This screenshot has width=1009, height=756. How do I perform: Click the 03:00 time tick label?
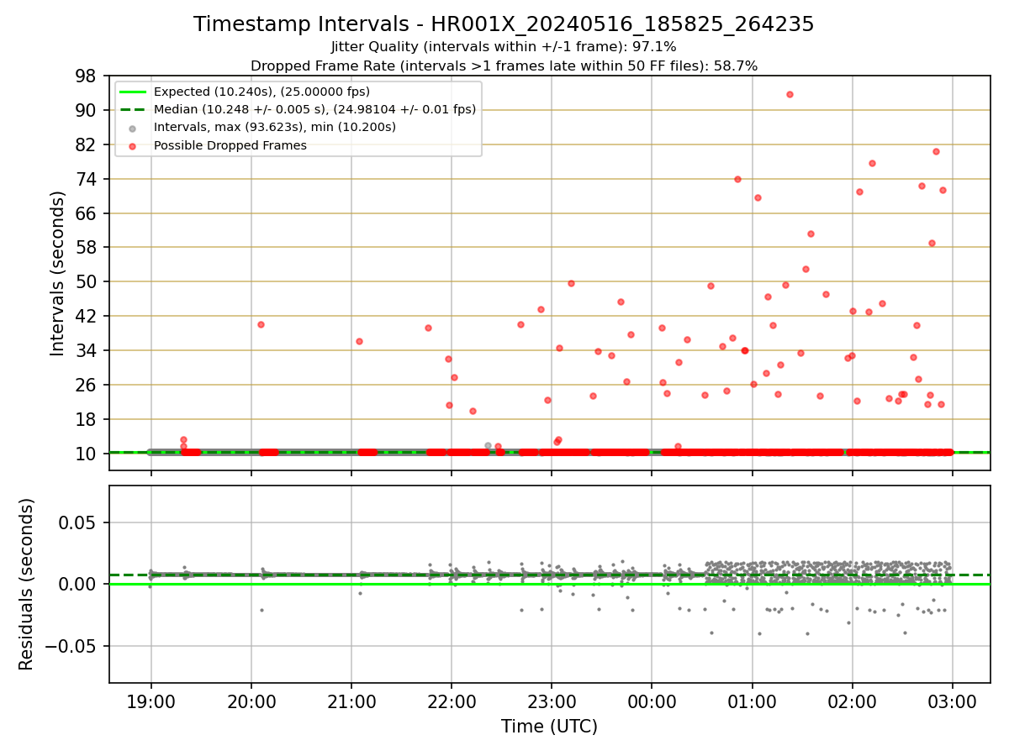[x=953, y=701]
